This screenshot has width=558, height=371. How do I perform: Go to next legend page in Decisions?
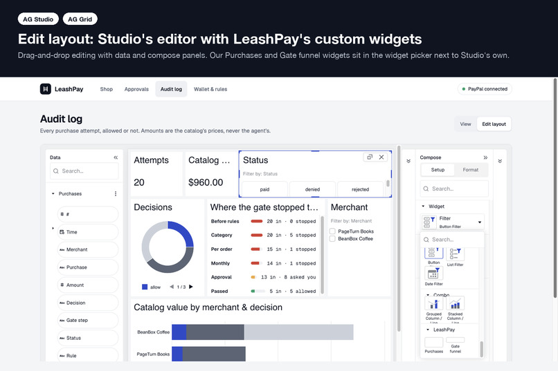click(x=191, y=287)
